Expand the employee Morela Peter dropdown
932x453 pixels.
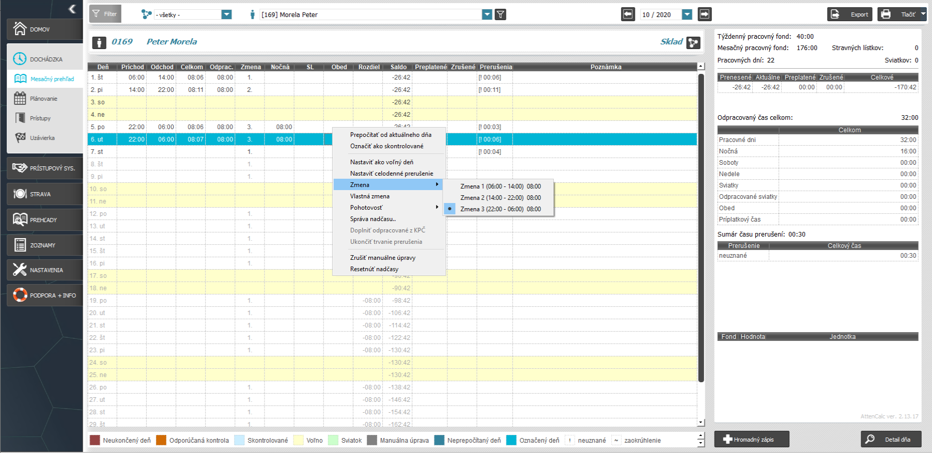point(487,14)
